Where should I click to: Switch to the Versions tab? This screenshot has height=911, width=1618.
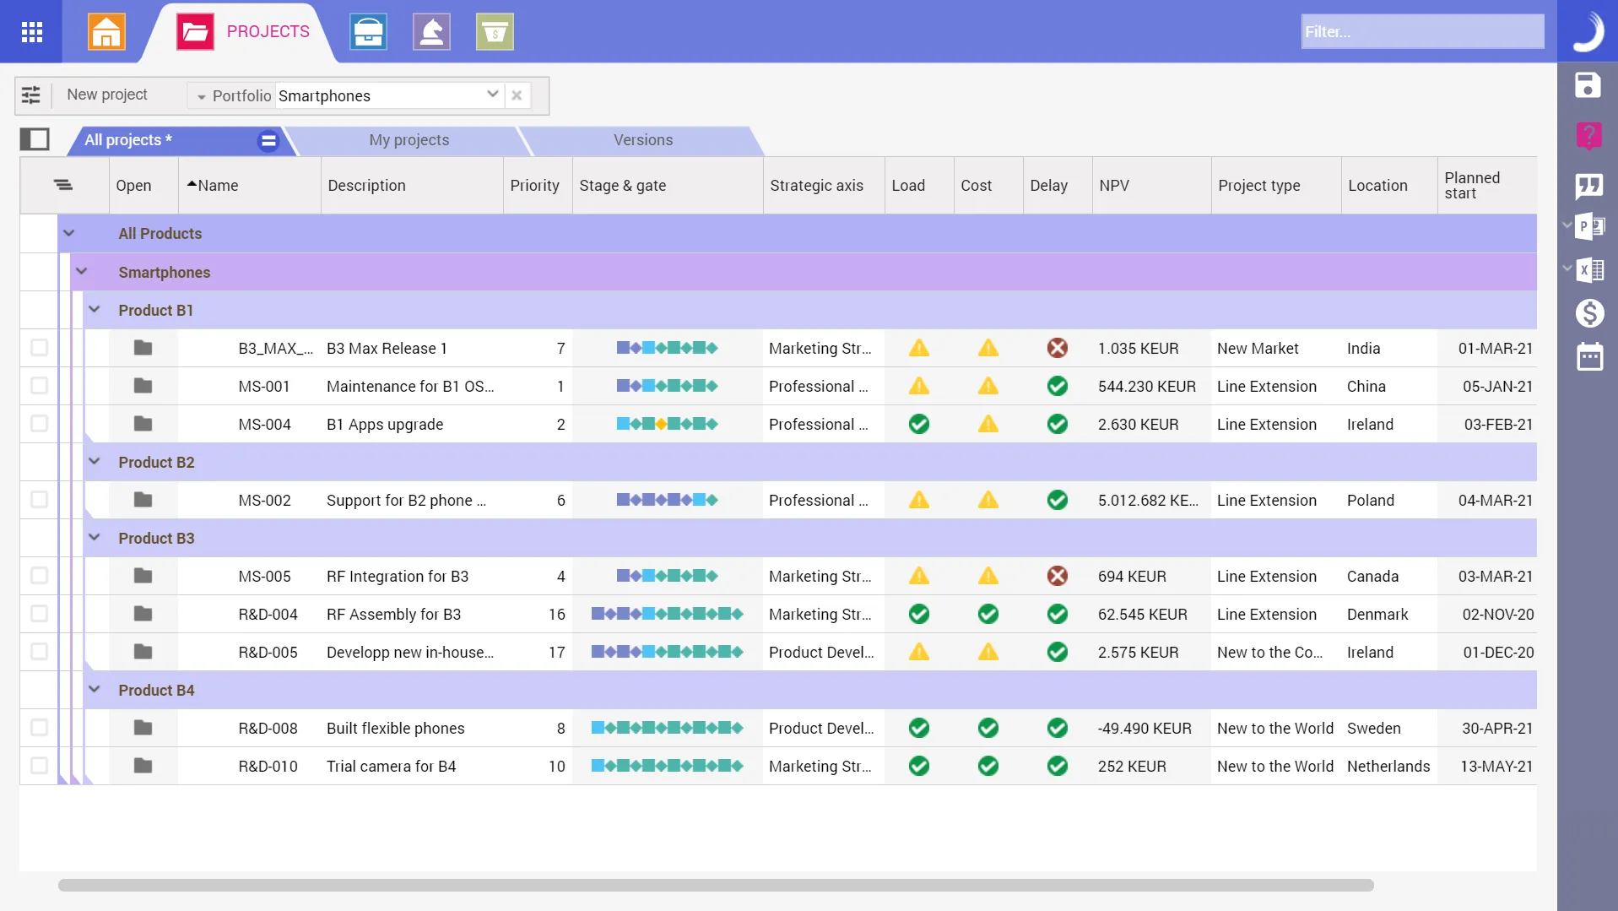(642, 140)
